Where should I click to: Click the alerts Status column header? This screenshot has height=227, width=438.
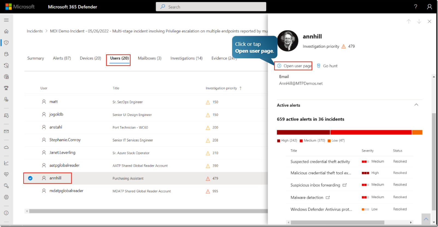pyautogui.click(x=398, y=151)
